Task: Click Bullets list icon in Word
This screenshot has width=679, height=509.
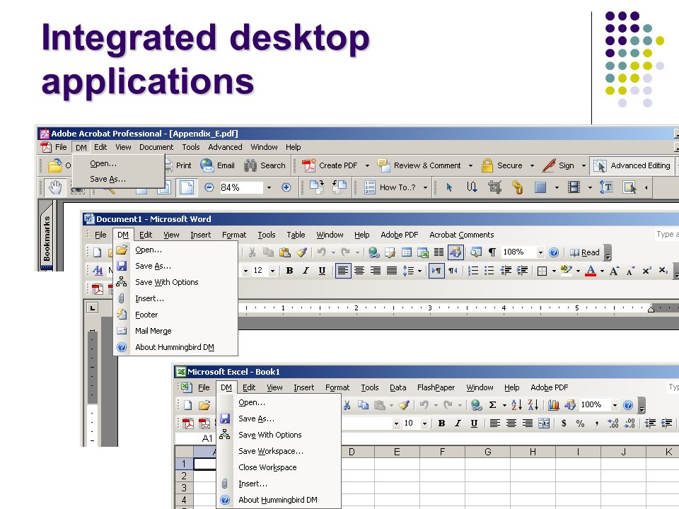Action: point(489,271)
